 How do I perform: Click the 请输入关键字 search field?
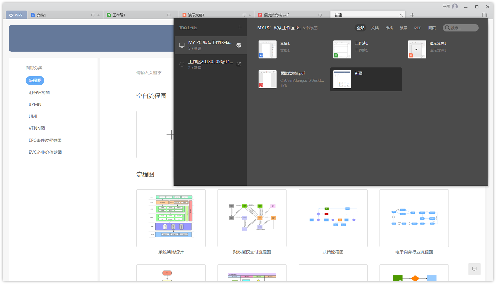155,73
